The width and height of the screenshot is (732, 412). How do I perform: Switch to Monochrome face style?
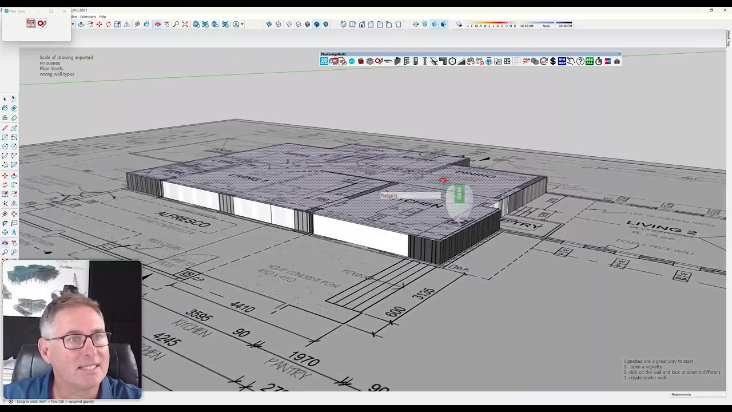[x=325, y=24]
